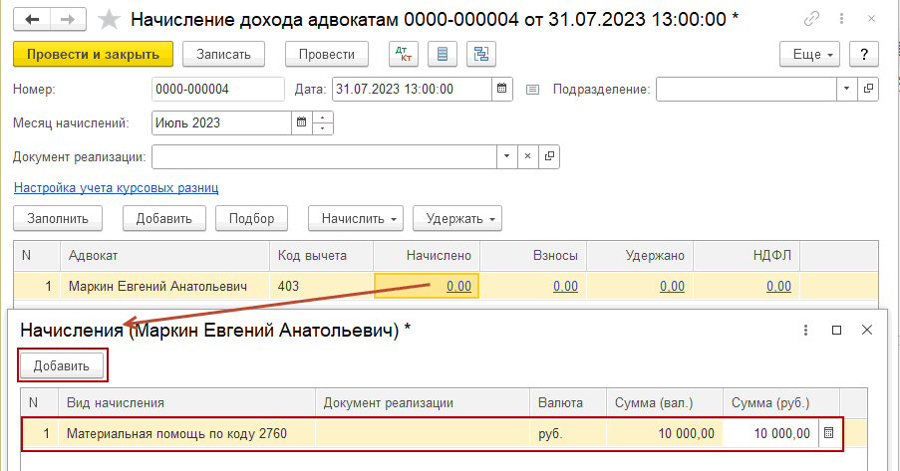900x471 pixels.
Task: Open the related documents structure icon
Action: click(x=480, y=54)
